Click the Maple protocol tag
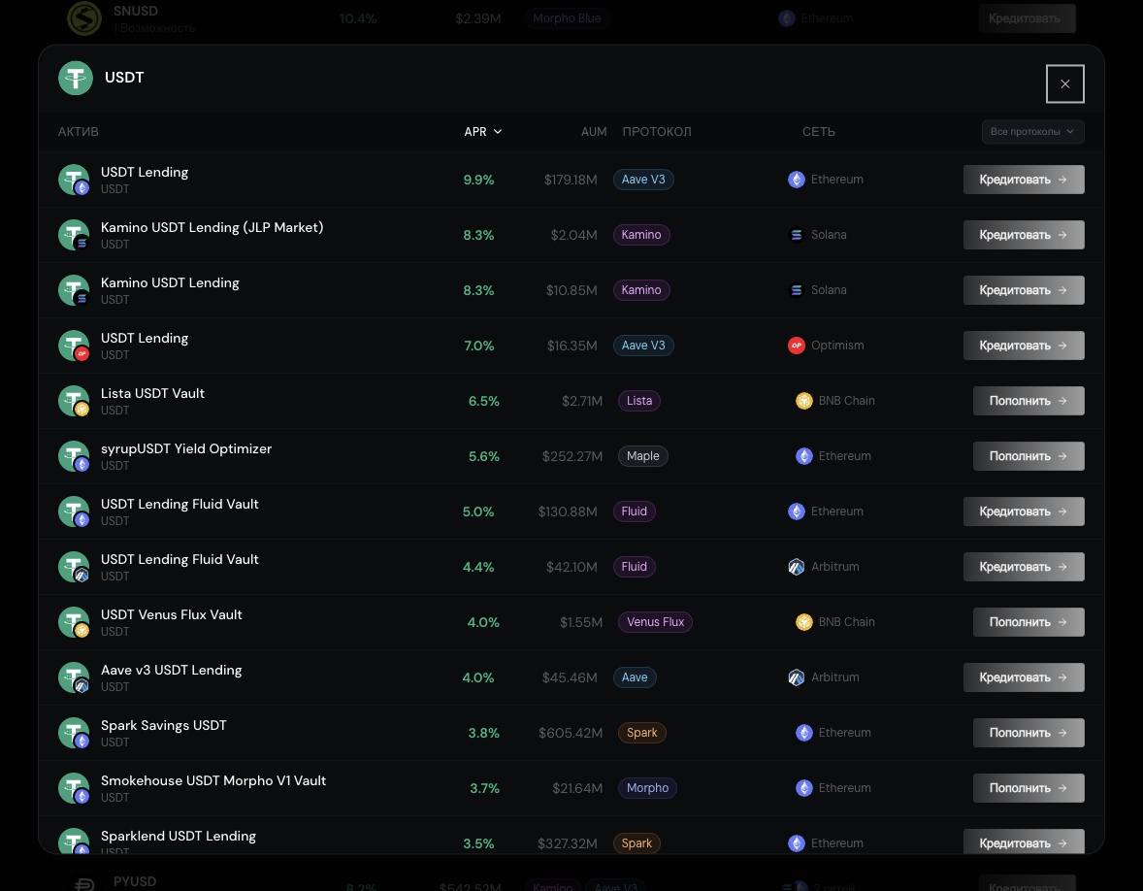The width and height of the screenshot is (1143, 891). (x=643, y=456)
